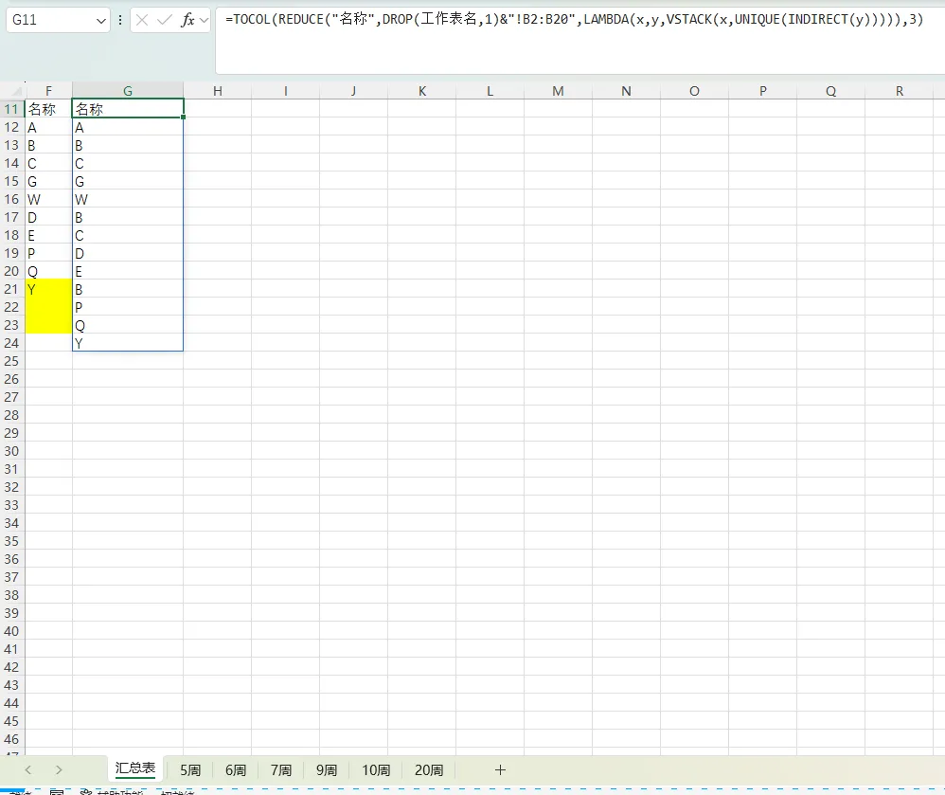
Task: Select cell G19 containing D
Action: click(128, 253)
